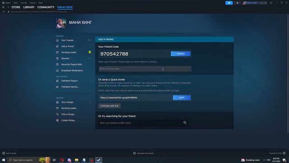Open the Help menu

coord(40,3)
